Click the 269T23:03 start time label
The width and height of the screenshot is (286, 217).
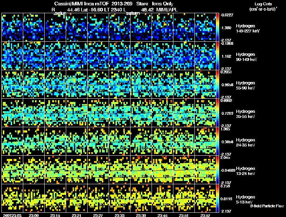pyautogui.click(x=12, y=215)
